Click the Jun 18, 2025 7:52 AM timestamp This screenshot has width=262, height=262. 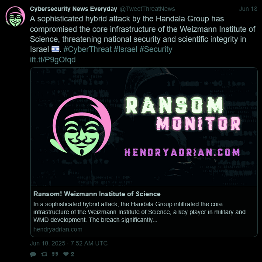[69, 243]
